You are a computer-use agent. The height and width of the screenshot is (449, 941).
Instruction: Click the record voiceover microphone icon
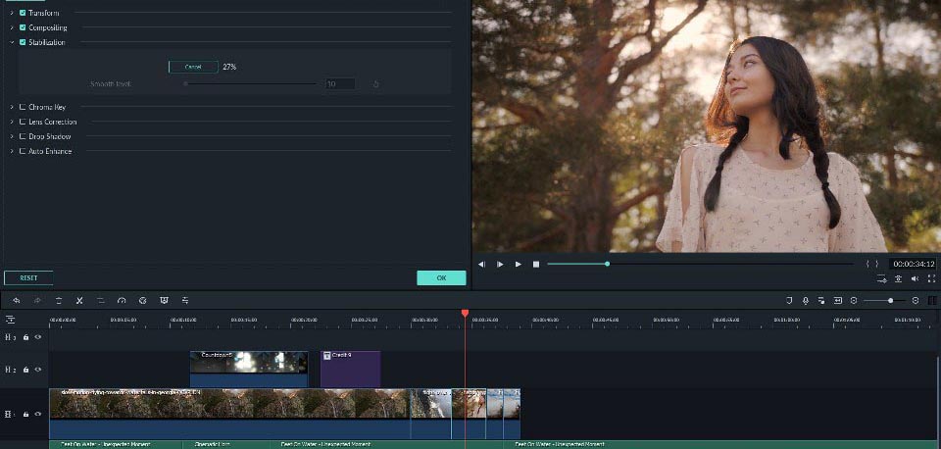tap(805, 300)
